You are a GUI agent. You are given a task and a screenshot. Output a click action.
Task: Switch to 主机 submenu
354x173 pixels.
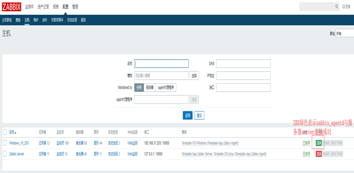(27, 20)
